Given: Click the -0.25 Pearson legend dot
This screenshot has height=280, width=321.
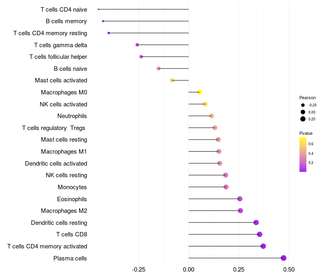Looking at the screenshot, I should click(303, 105).
